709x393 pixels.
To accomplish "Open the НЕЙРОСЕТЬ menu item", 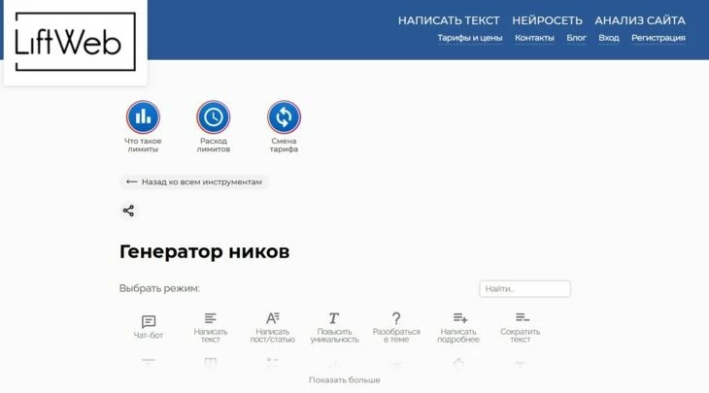I will pyautogui.click(x=547, y=20).
